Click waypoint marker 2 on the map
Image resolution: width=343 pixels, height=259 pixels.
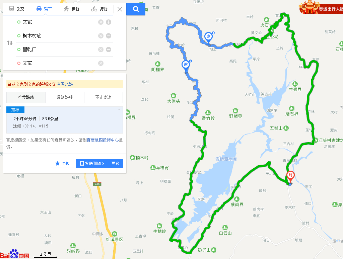186,65
